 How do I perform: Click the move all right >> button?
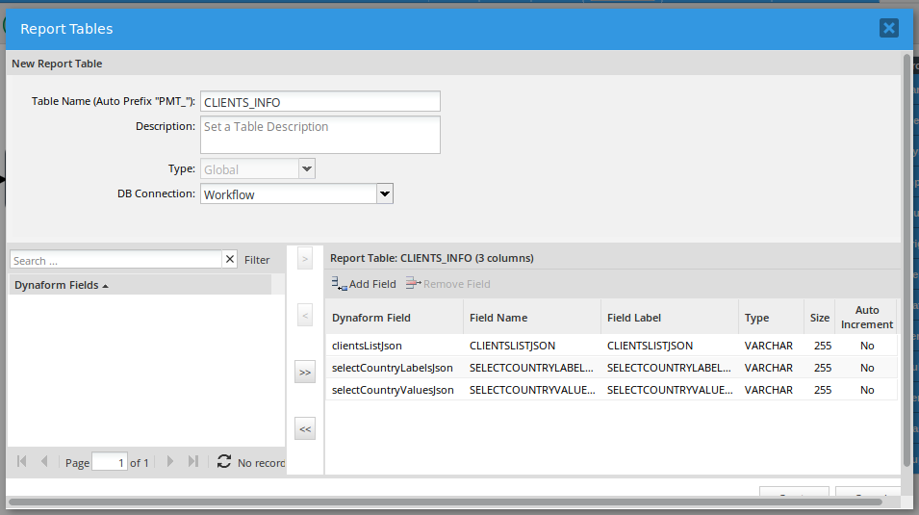305,373
